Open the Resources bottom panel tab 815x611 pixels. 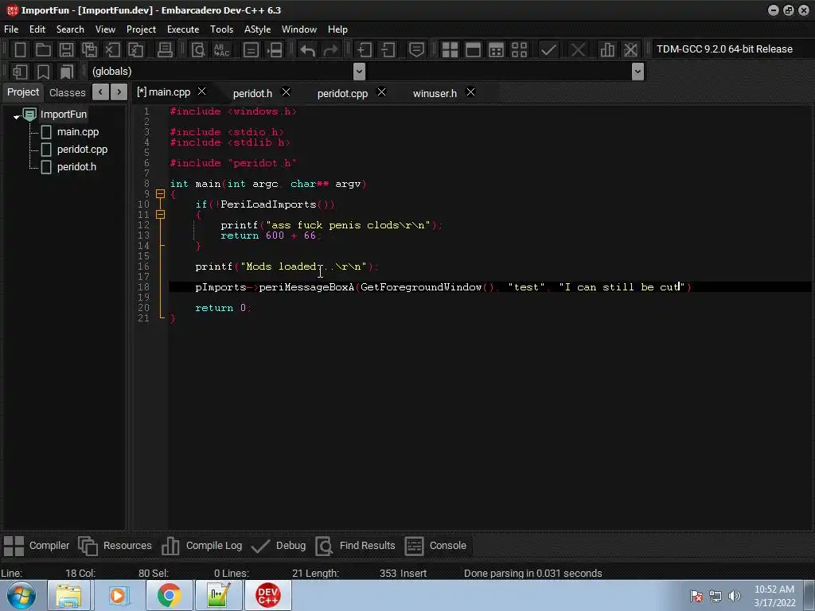(x=115, y=546)
